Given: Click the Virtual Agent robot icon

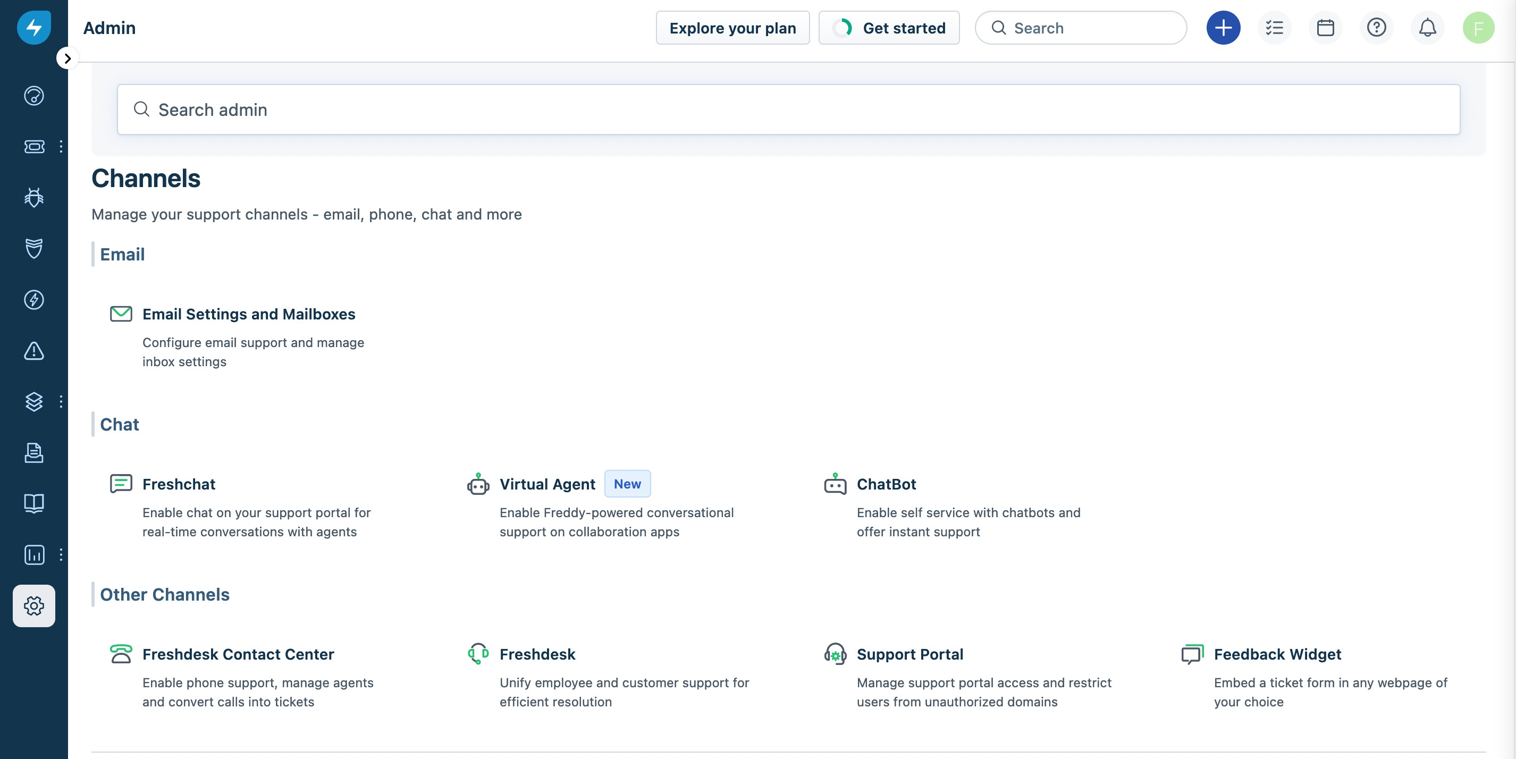Looking at the screenshot, I should 478,484.
